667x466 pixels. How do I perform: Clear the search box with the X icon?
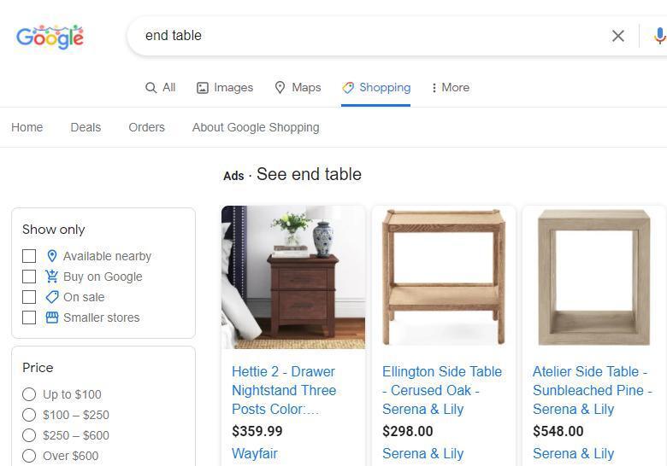point(618,36)
